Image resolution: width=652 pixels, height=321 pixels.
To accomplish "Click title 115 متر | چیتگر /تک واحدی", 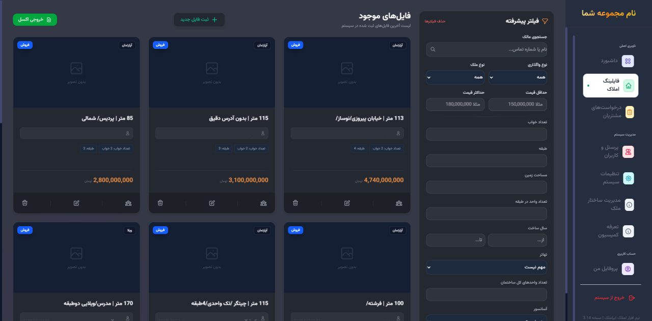I will 230,303.
